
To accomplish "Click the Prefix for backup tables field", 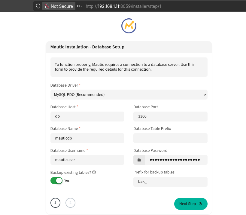I will tap(170, 182).
